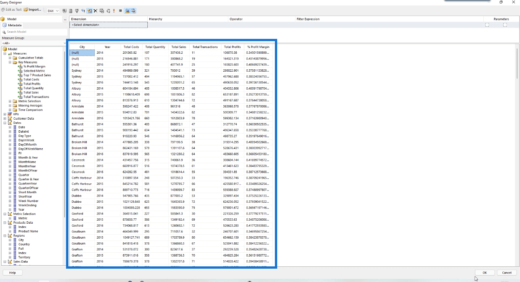Click the Filter Expression column header
This screenshot has width=520, height=282.
pyautogui.click(x=389, y=19)
